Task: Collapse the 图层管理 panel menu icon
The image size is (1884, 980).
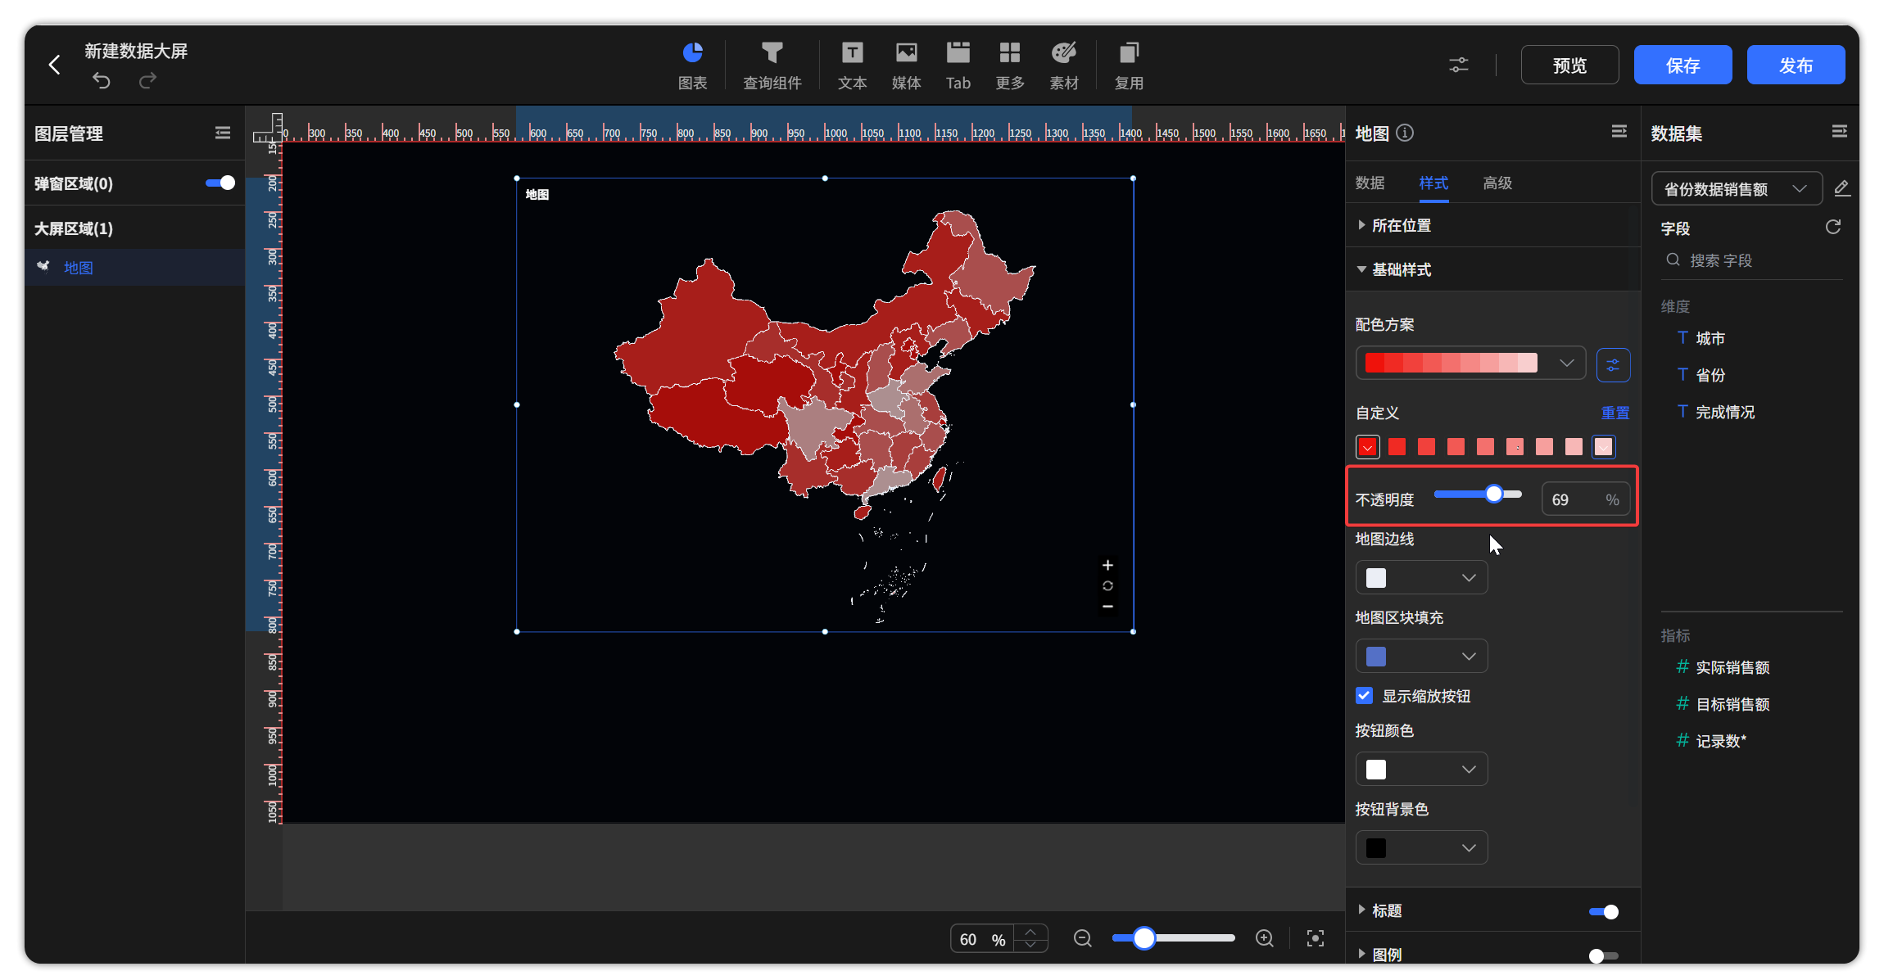Action: [223, 133]
